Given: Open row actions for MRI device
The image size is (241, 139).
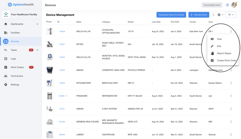Looking at the screenshot, I should point(231,121).
